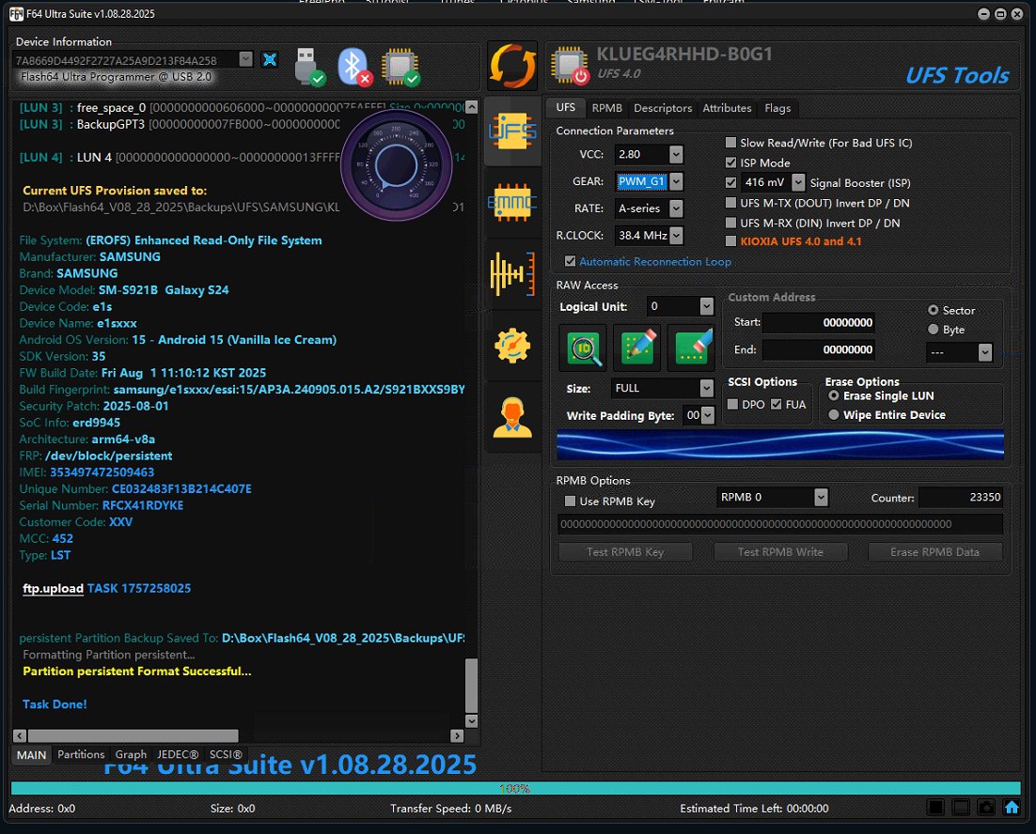Click the Erase (eraser) RAW access button
The image size is (1036, 834).
[x=692, y=347]
